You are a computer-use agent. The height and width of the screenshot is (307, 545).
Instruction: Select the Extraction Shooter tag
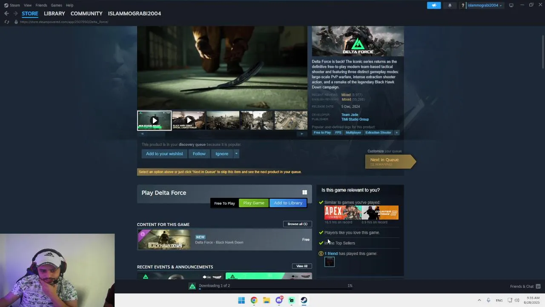[379, 133]
